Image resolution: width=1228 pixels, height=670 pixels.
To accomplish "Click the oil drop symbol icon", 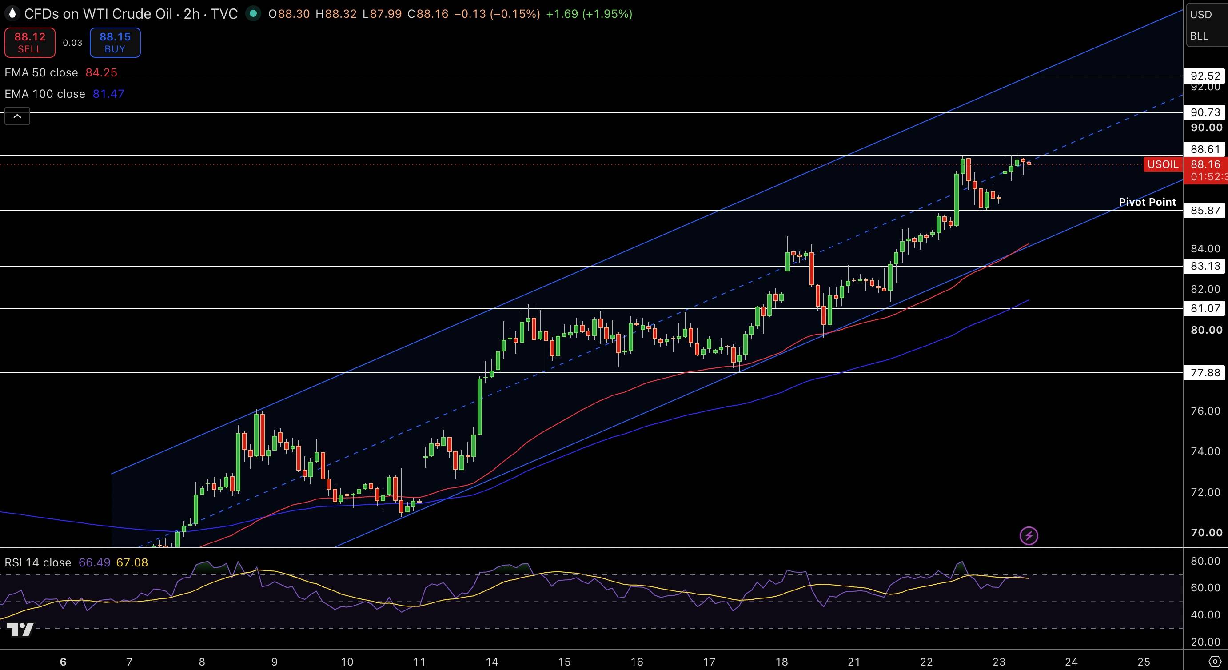I will point(12,13).
